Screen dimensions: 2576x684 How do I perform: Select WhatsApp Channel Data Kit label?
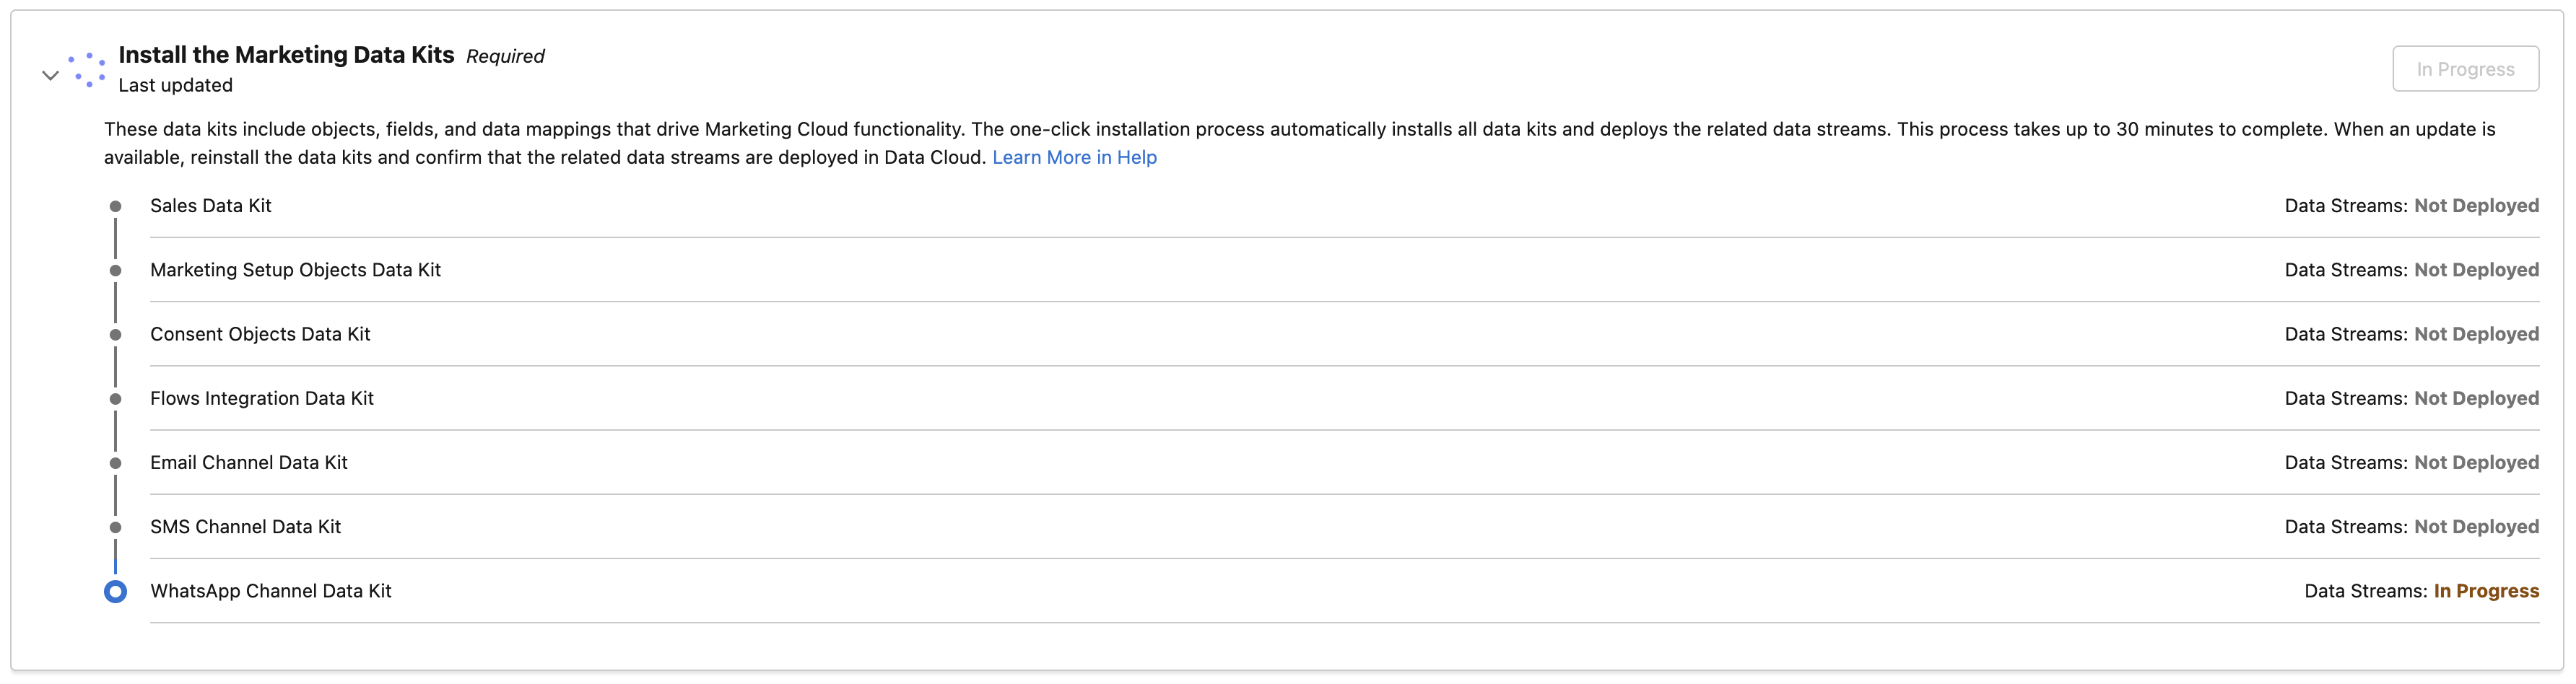271,591
